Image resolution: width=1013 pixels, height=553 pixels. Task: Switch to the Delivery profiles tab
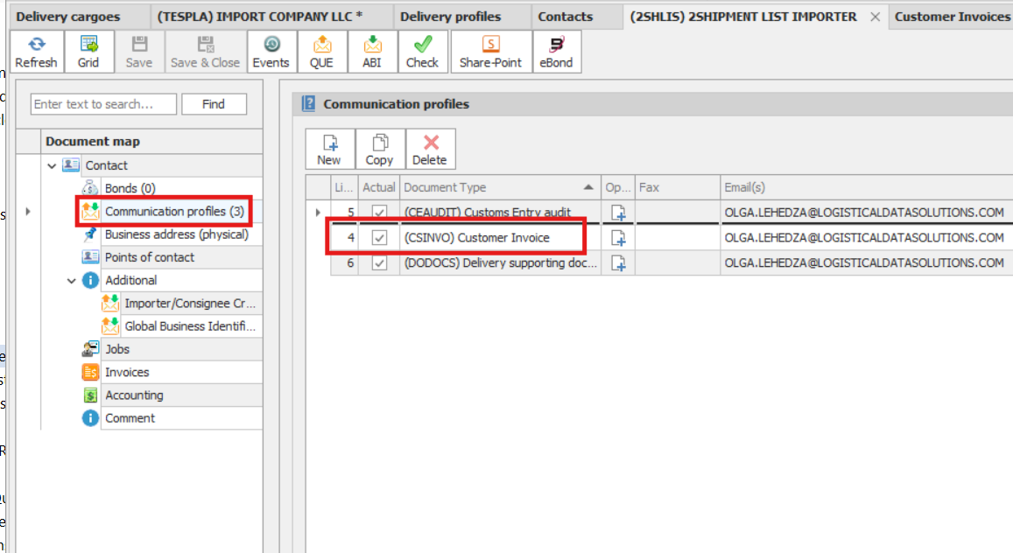(x=452, y=16)
